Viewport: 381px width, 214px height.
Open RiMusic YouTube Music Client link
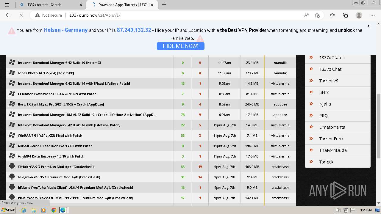coord(75,188)
